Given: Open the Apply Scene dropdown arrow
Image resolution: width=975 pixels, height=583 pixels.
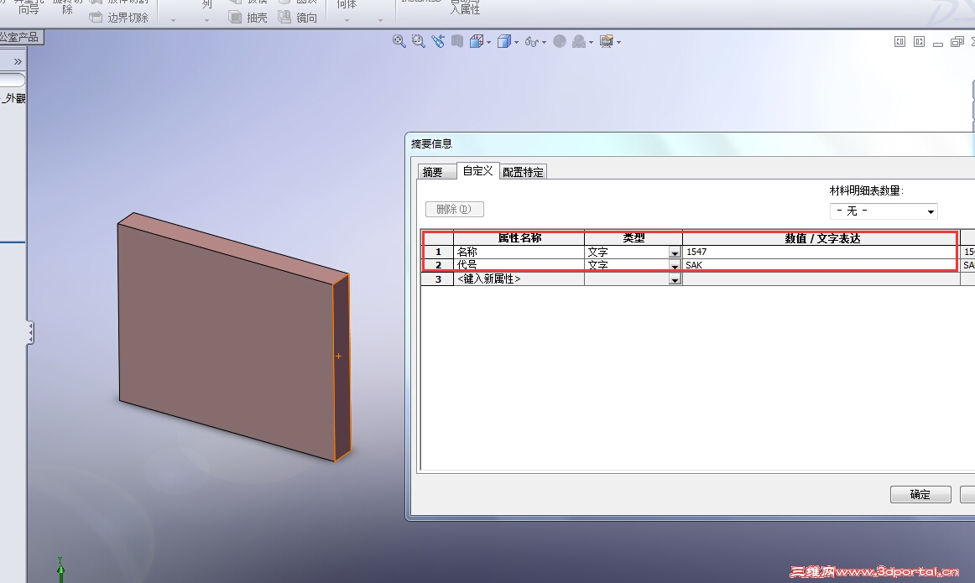Looking at the screenshot, I should point(591,42).
